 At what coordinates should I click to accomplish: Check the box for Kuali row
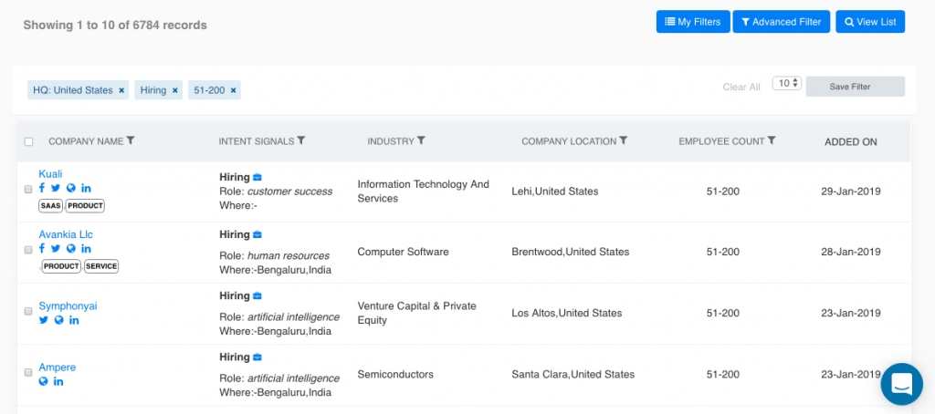(x=28, y=190)
